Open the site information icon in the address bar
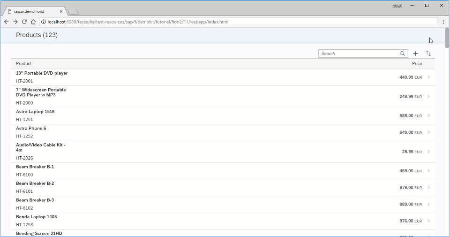 click(44, 22)
